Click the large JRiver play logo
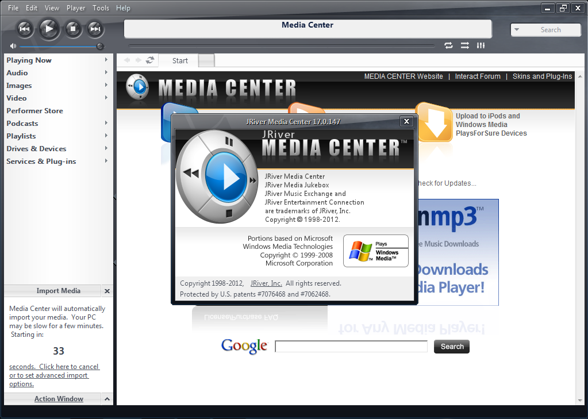Image resolution: width=588 pixels, height=419 pixels. 217,176
